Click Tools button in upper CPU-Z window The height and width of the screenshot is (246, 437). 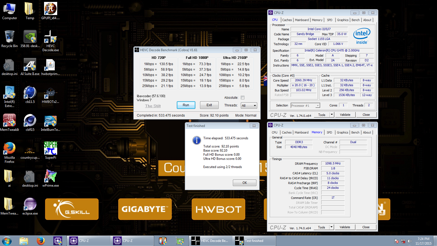pyautogui.click(x=322, y=115)
